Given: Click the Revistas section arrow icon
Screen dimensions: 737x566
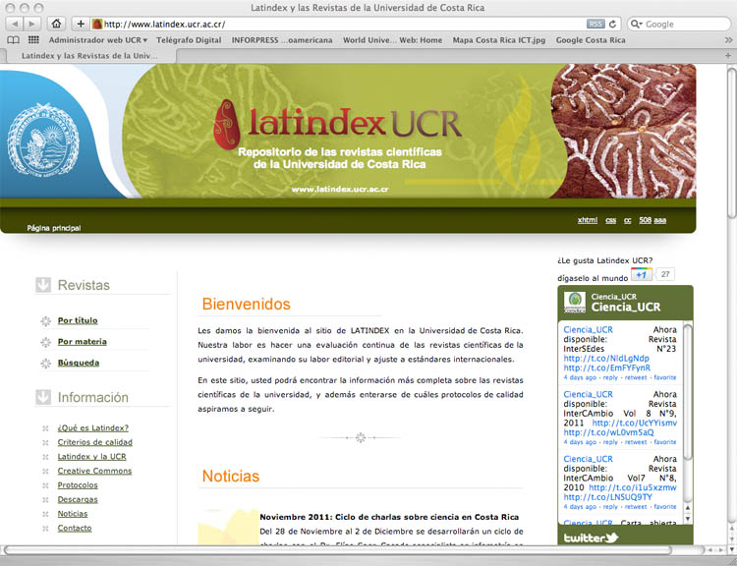Looking at the screenshot, I should click(x=43, y=285).
